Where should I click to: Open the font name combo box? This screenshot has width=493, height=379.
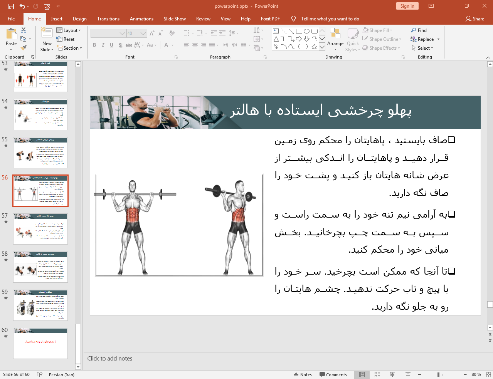pos(108,34)
